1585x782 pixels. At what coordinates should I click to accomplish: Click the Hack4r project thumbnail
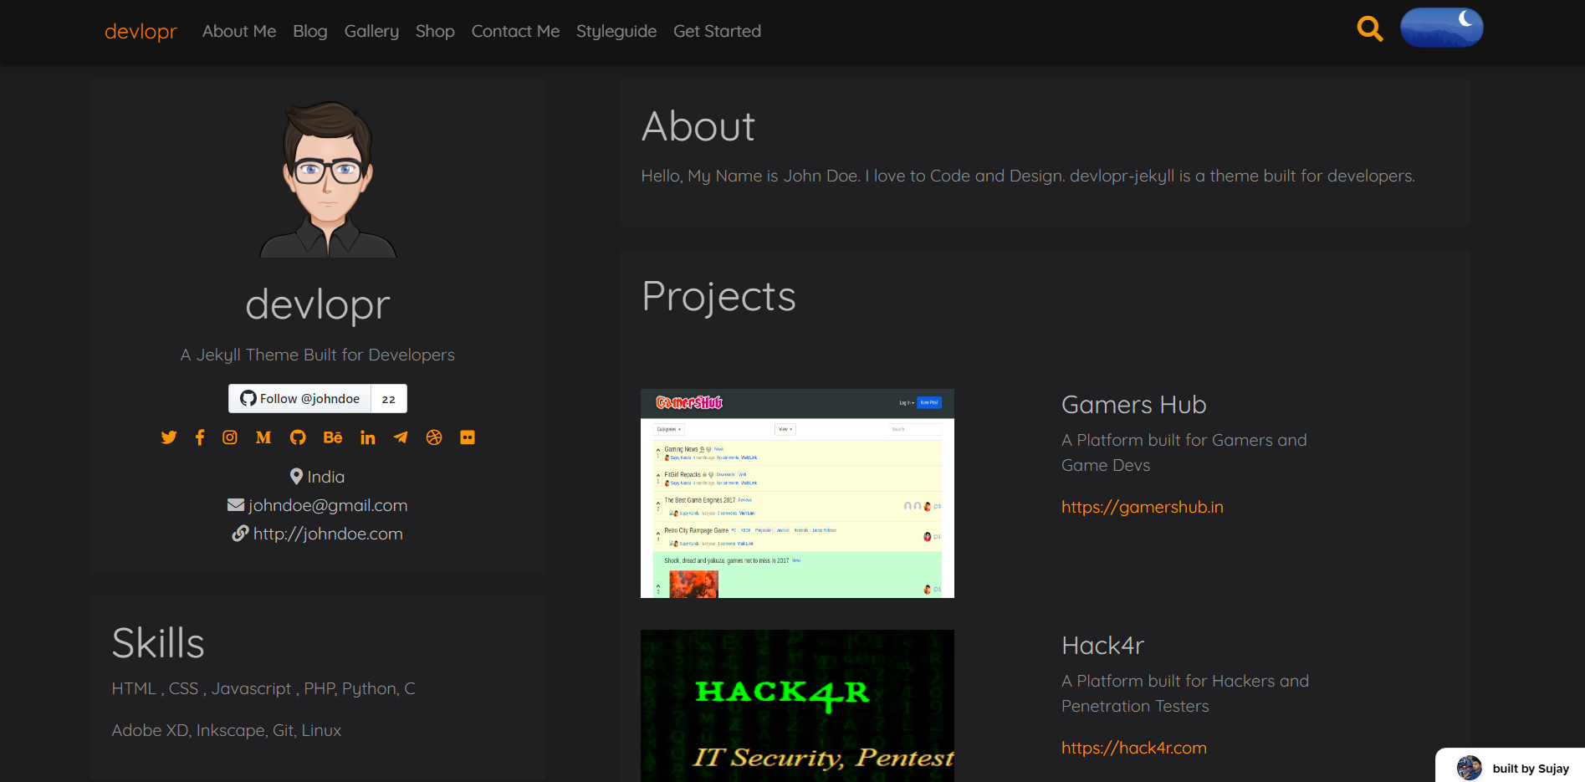click(x=796, y=705)
